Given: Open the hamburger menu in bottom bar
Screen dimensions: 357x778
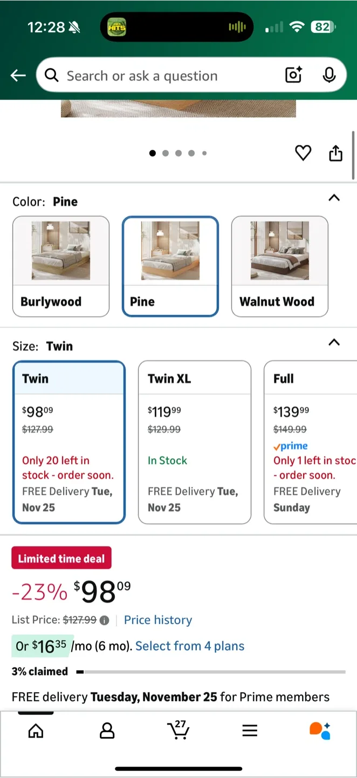Looking at the screenshot, I should (x=250, y=730).
